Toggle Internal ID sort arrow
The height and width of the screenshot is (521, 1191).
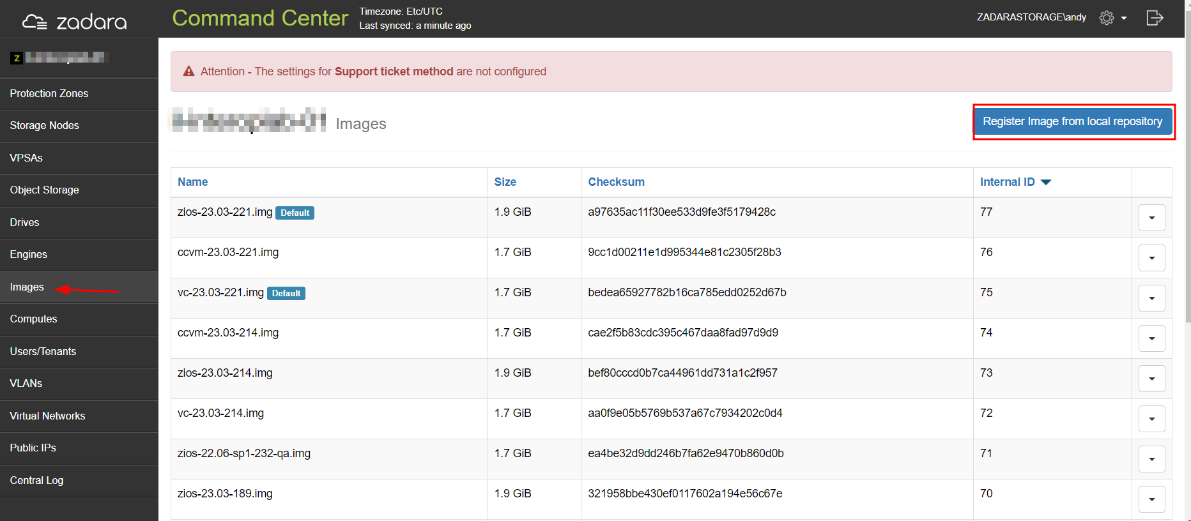click(1046, 183)
